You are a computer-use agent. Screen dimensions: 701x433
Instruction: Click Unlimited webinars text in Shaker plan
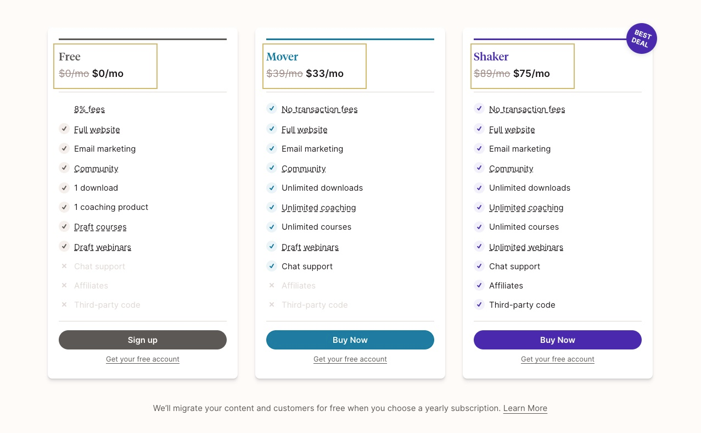526,247
